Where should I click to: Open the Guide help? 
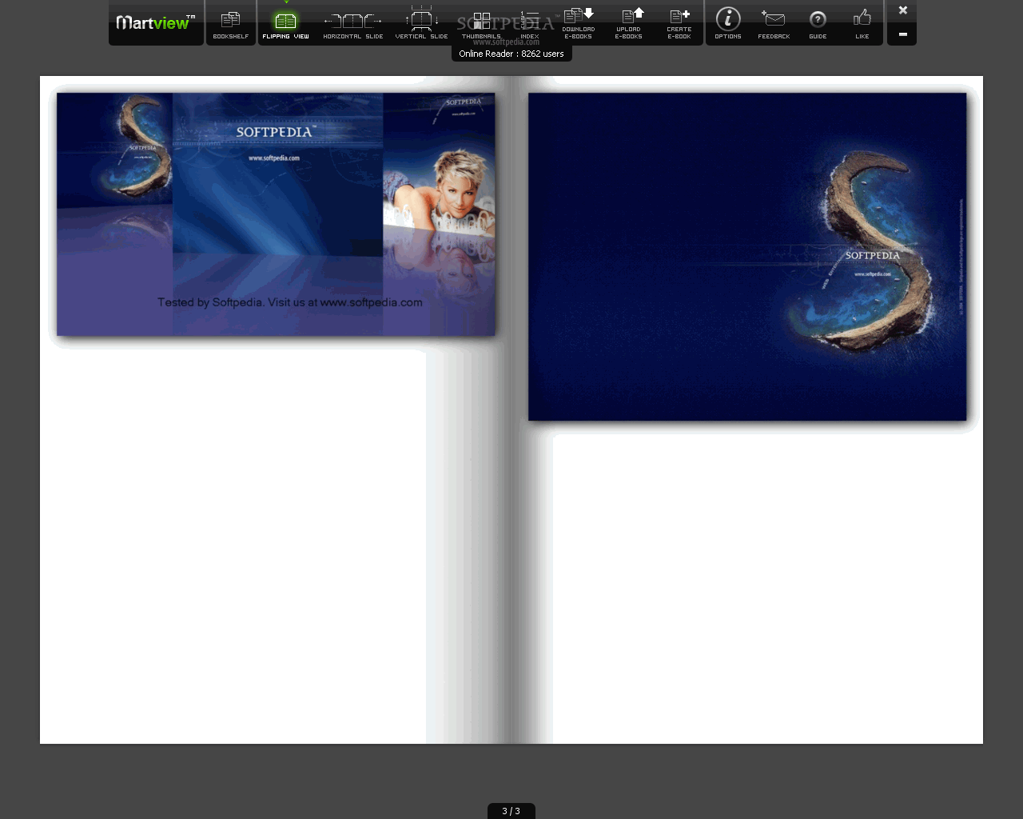click(x=818, y=24)
